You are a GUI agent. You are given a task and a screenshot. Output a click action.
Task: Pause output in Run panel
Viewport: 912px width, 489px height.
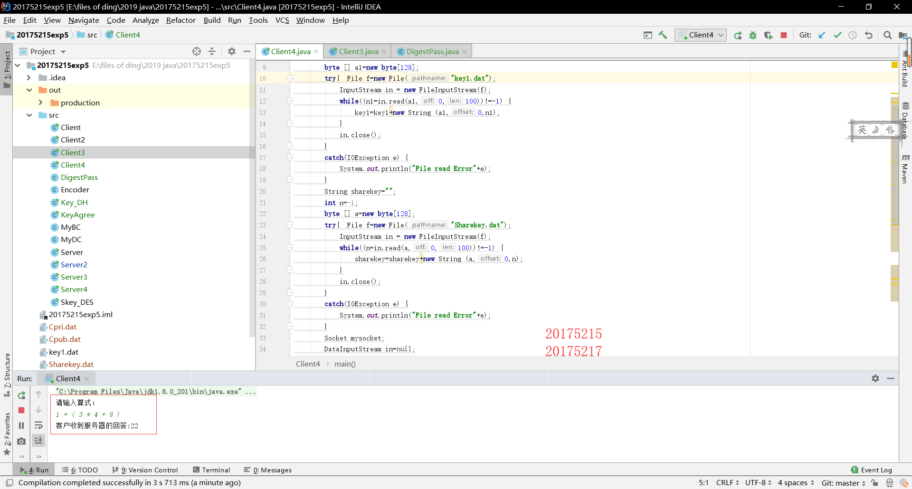click(21, 425)
